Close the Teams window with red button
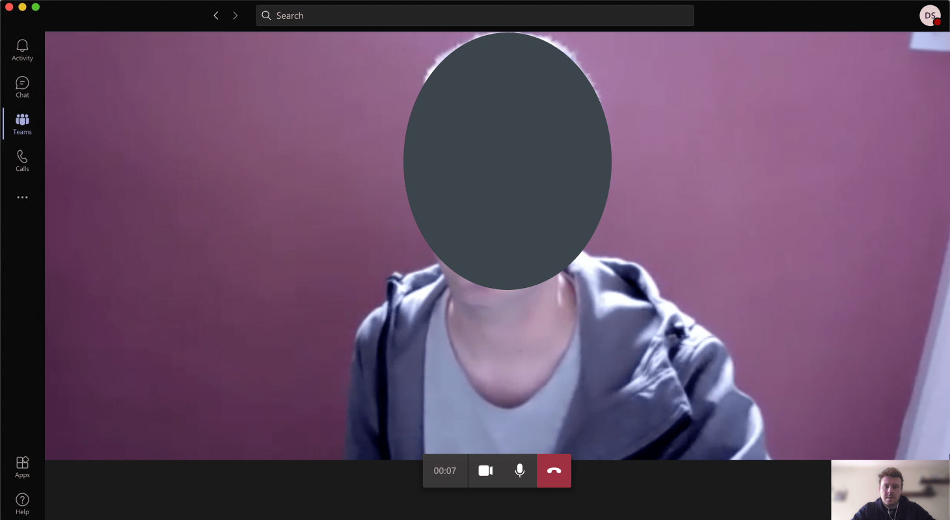This screenshot has height=520, width=950. pos(9,6)
